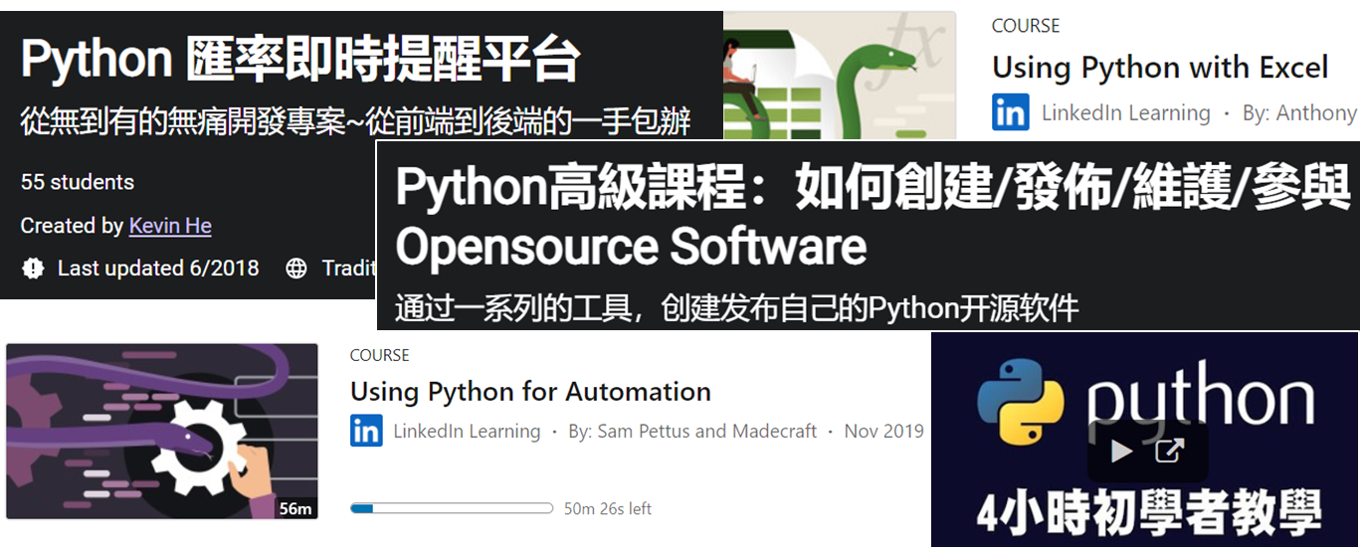Click the 從無到有的無痛開發專案 subtitle

pos(355,123)
